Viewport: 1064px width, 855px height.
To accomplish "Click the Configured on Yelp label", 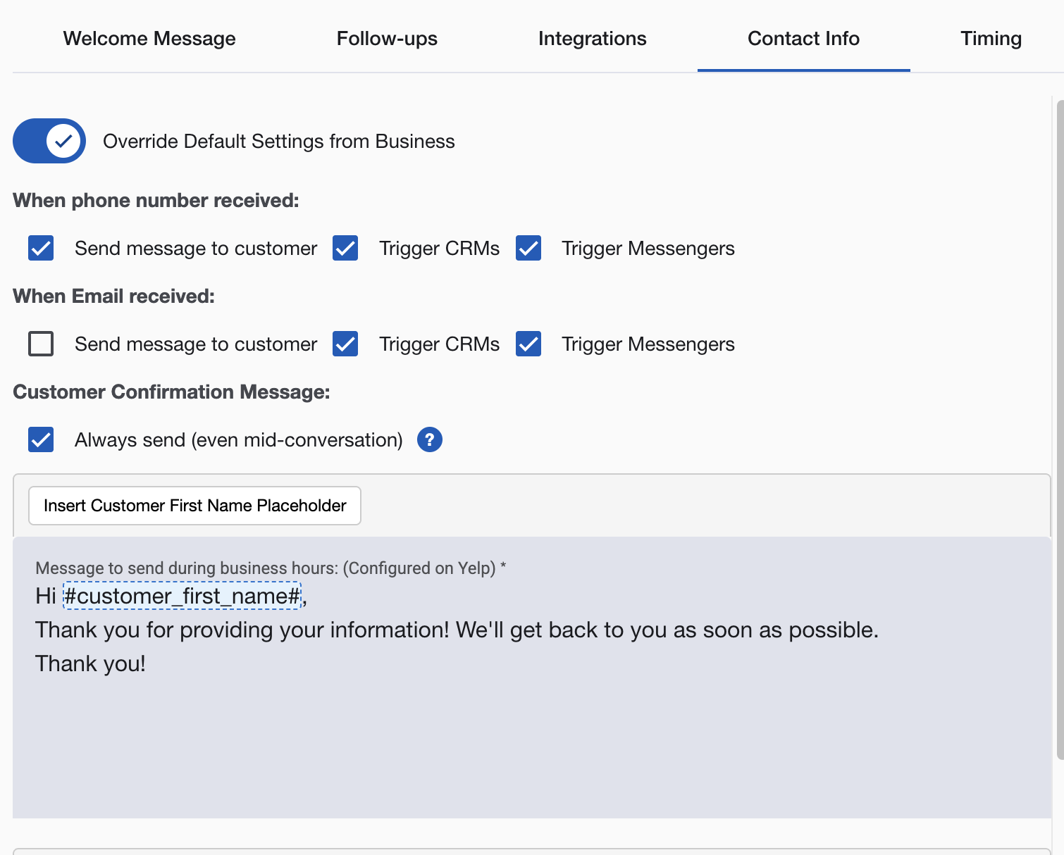I will coord(419,568).
